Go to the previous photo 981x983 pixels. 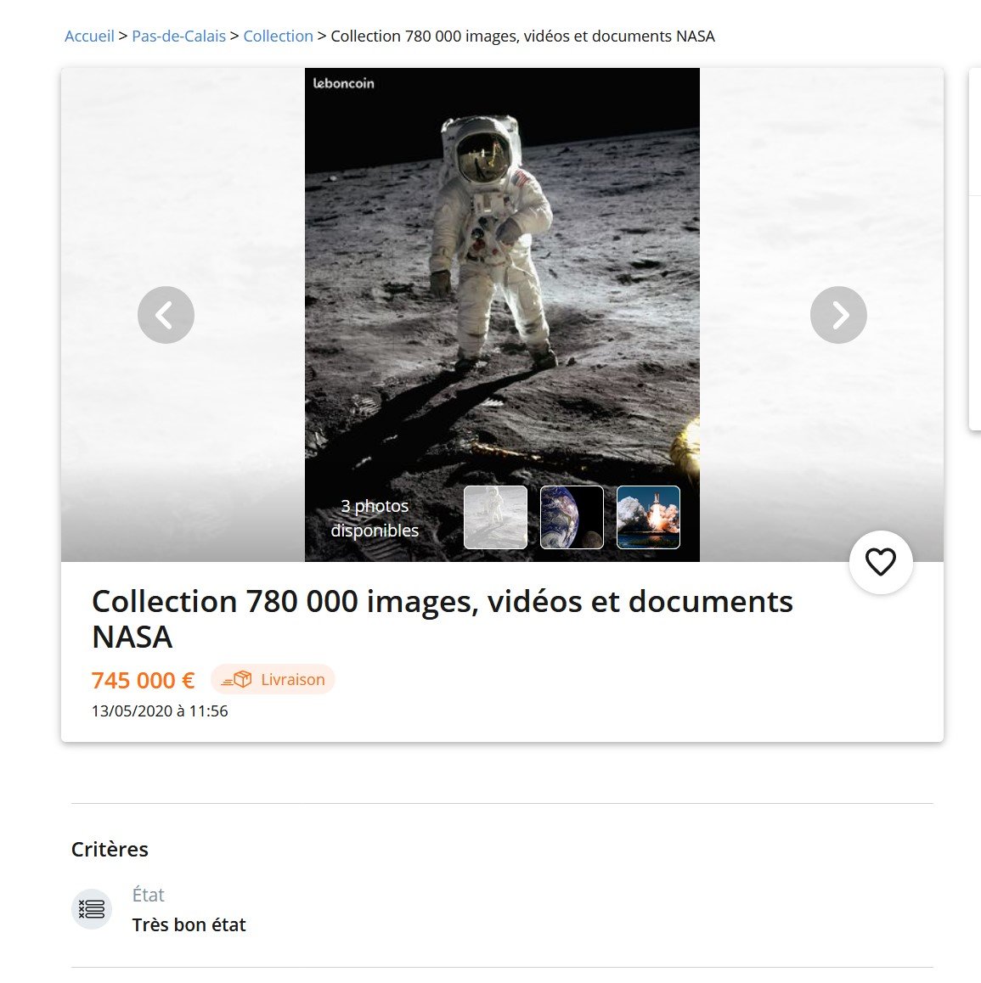tap(166, 315)
